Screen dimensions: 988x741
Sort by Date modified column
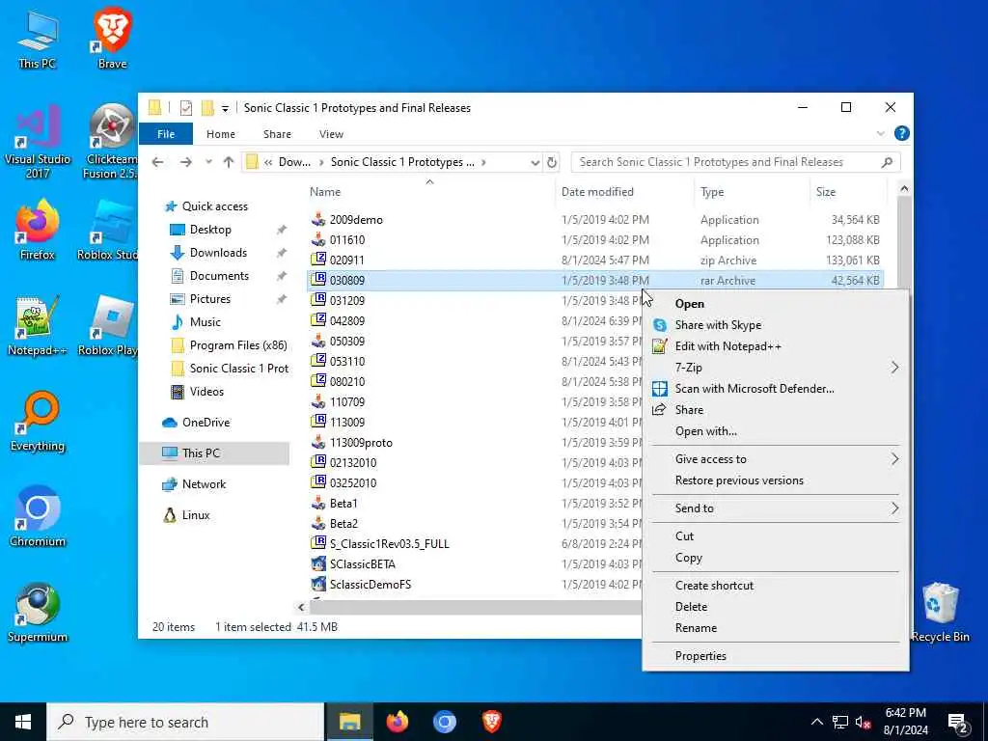pyautogui.click(x=624, y=192)
